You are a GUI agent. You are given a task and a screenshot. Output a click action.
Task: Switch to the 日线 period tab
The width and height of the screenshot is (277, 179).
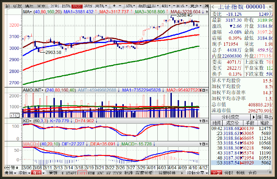coord(66,6)
